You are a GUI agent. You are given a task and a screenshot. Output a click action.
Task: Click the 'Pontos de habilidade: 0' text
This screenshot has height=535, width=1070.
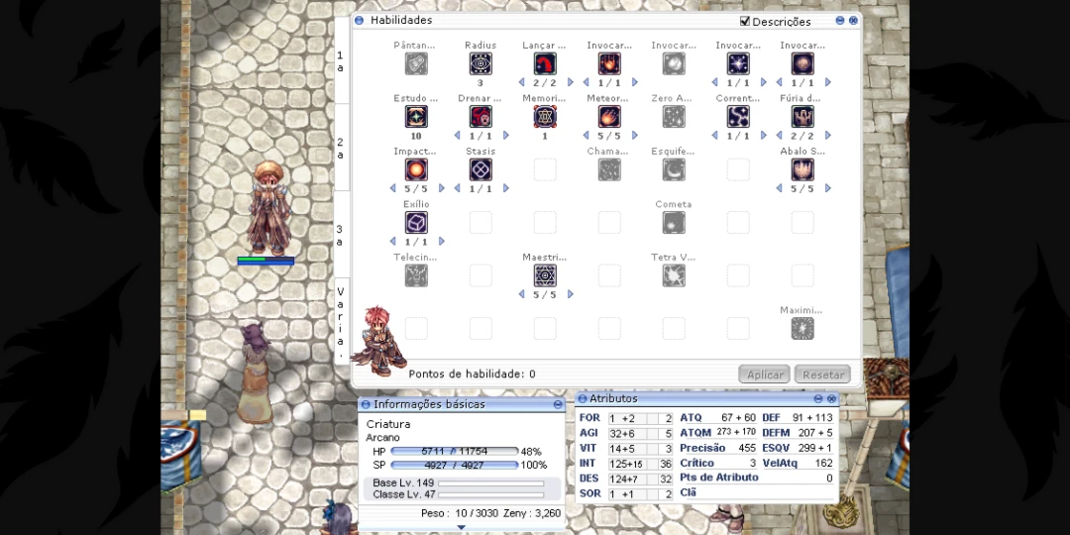click(x=472, y=374)
